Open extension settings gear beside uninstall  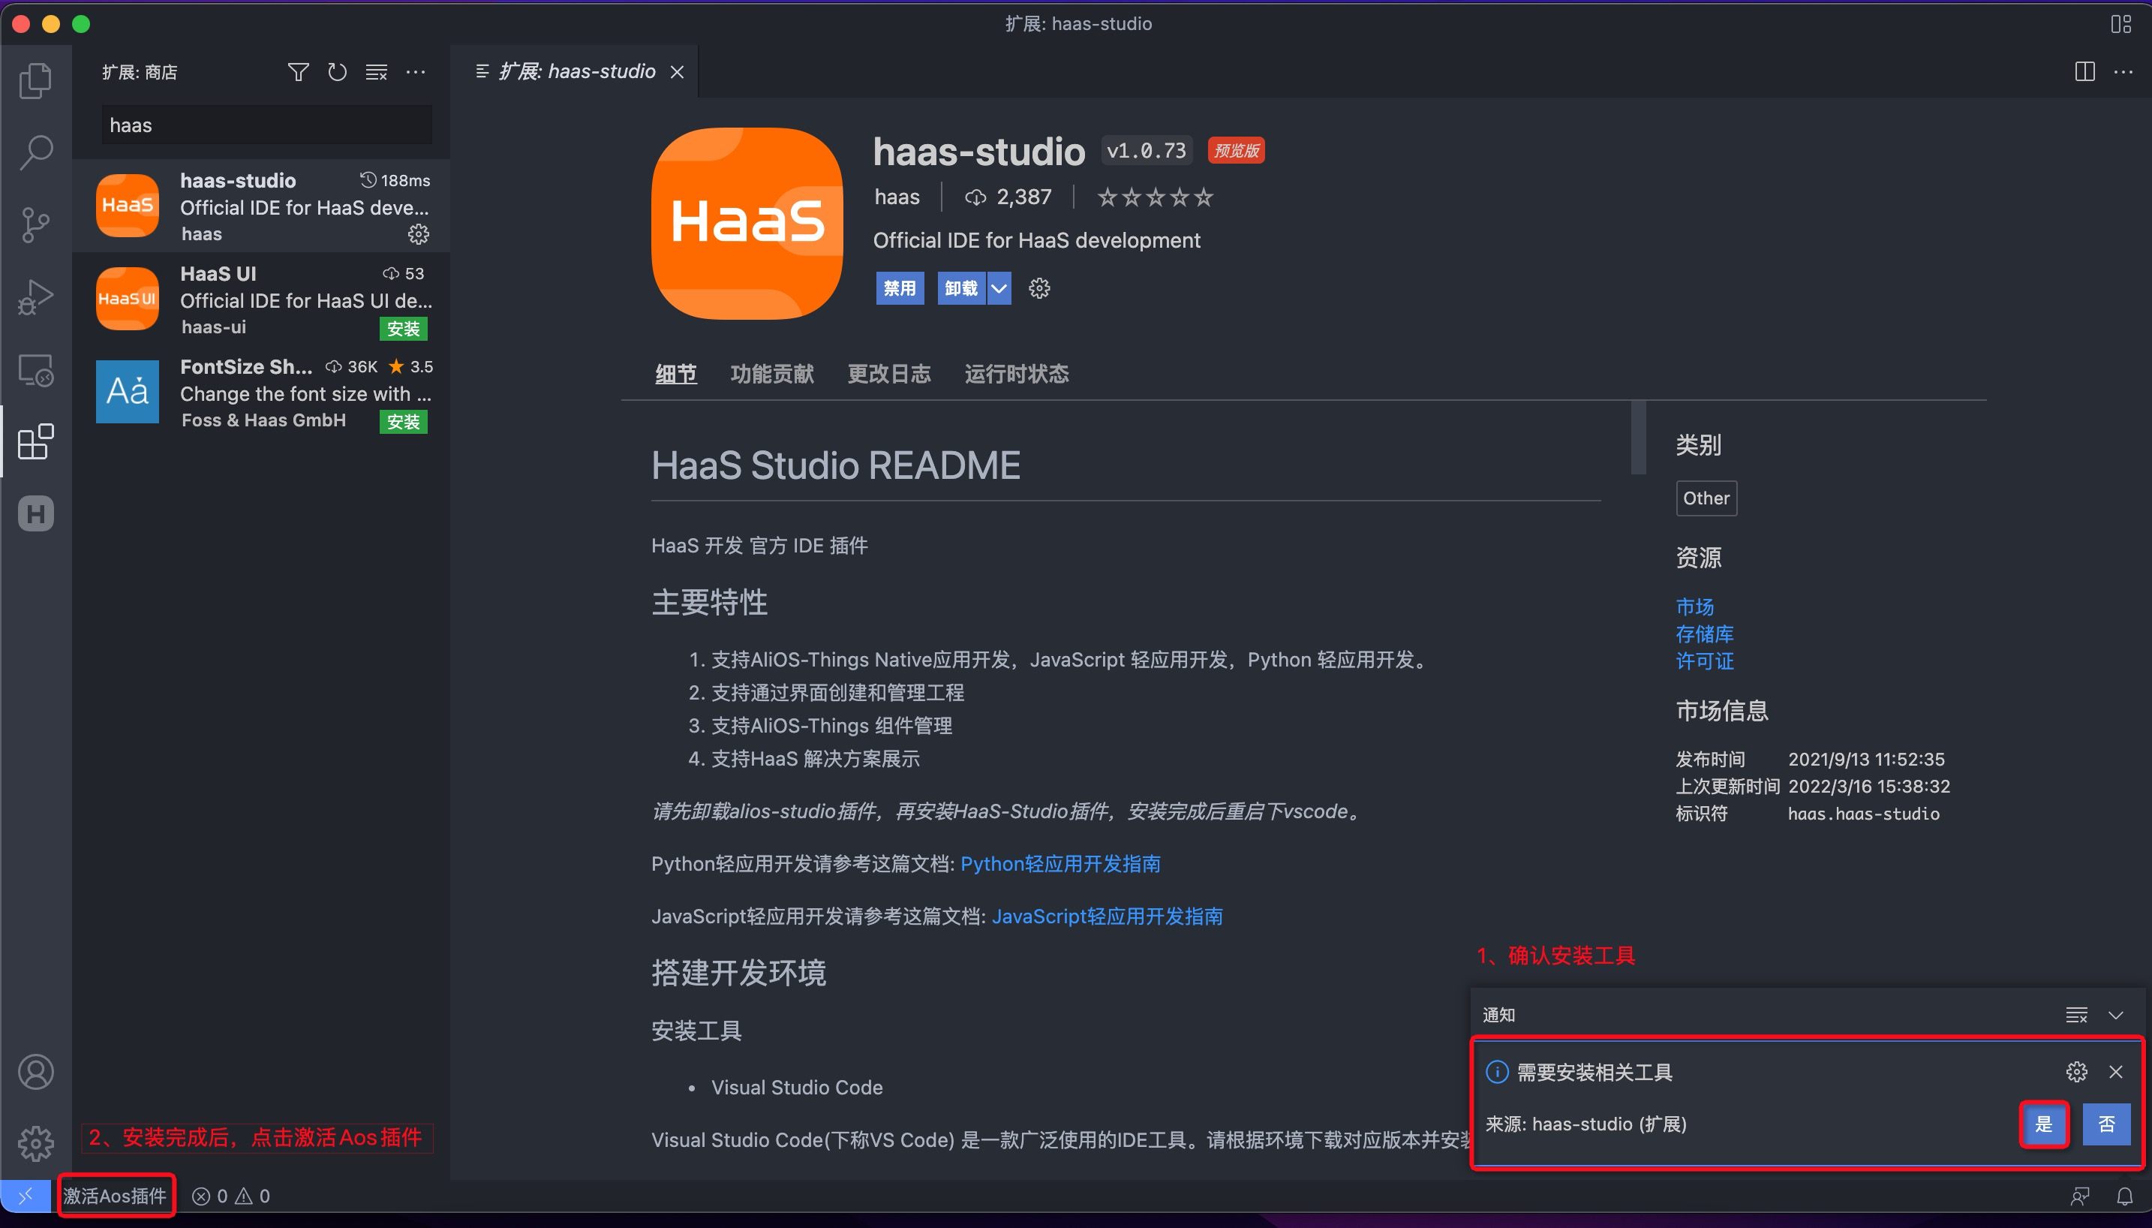pyautogui.click(x=1039, y=288)
